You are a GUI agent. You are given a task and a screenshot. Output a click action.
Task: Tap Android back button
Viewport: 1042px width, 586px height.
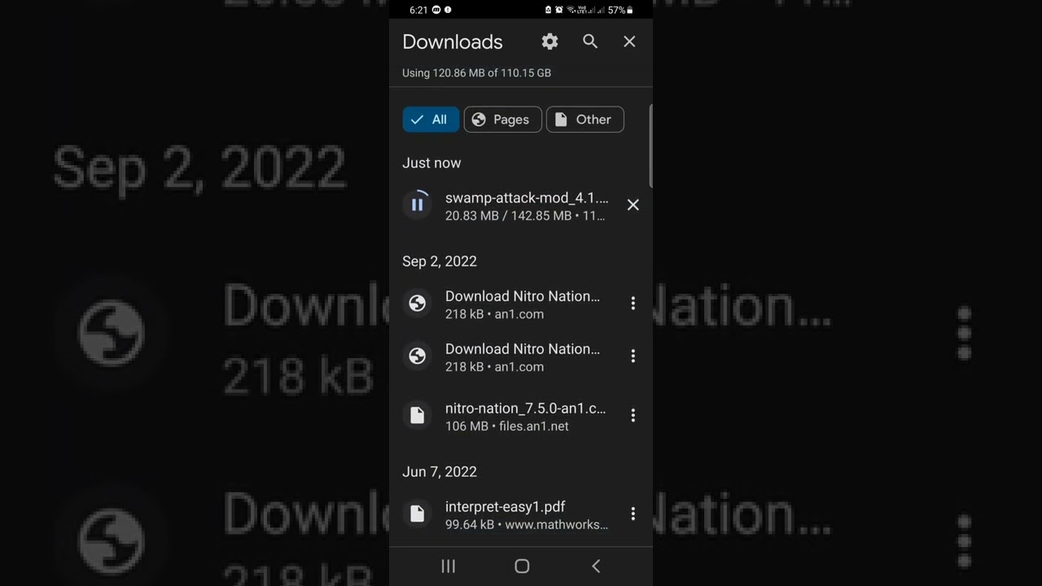[596, 566]
